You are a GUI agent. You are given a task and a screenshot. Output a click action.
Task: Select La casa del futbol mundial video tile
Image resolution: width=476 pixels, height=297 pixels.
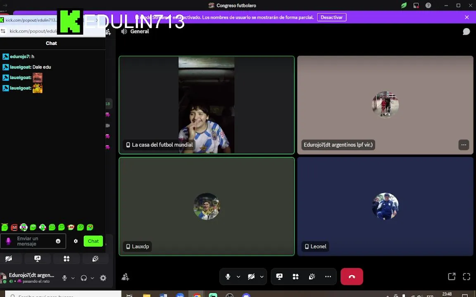(207, 105)
